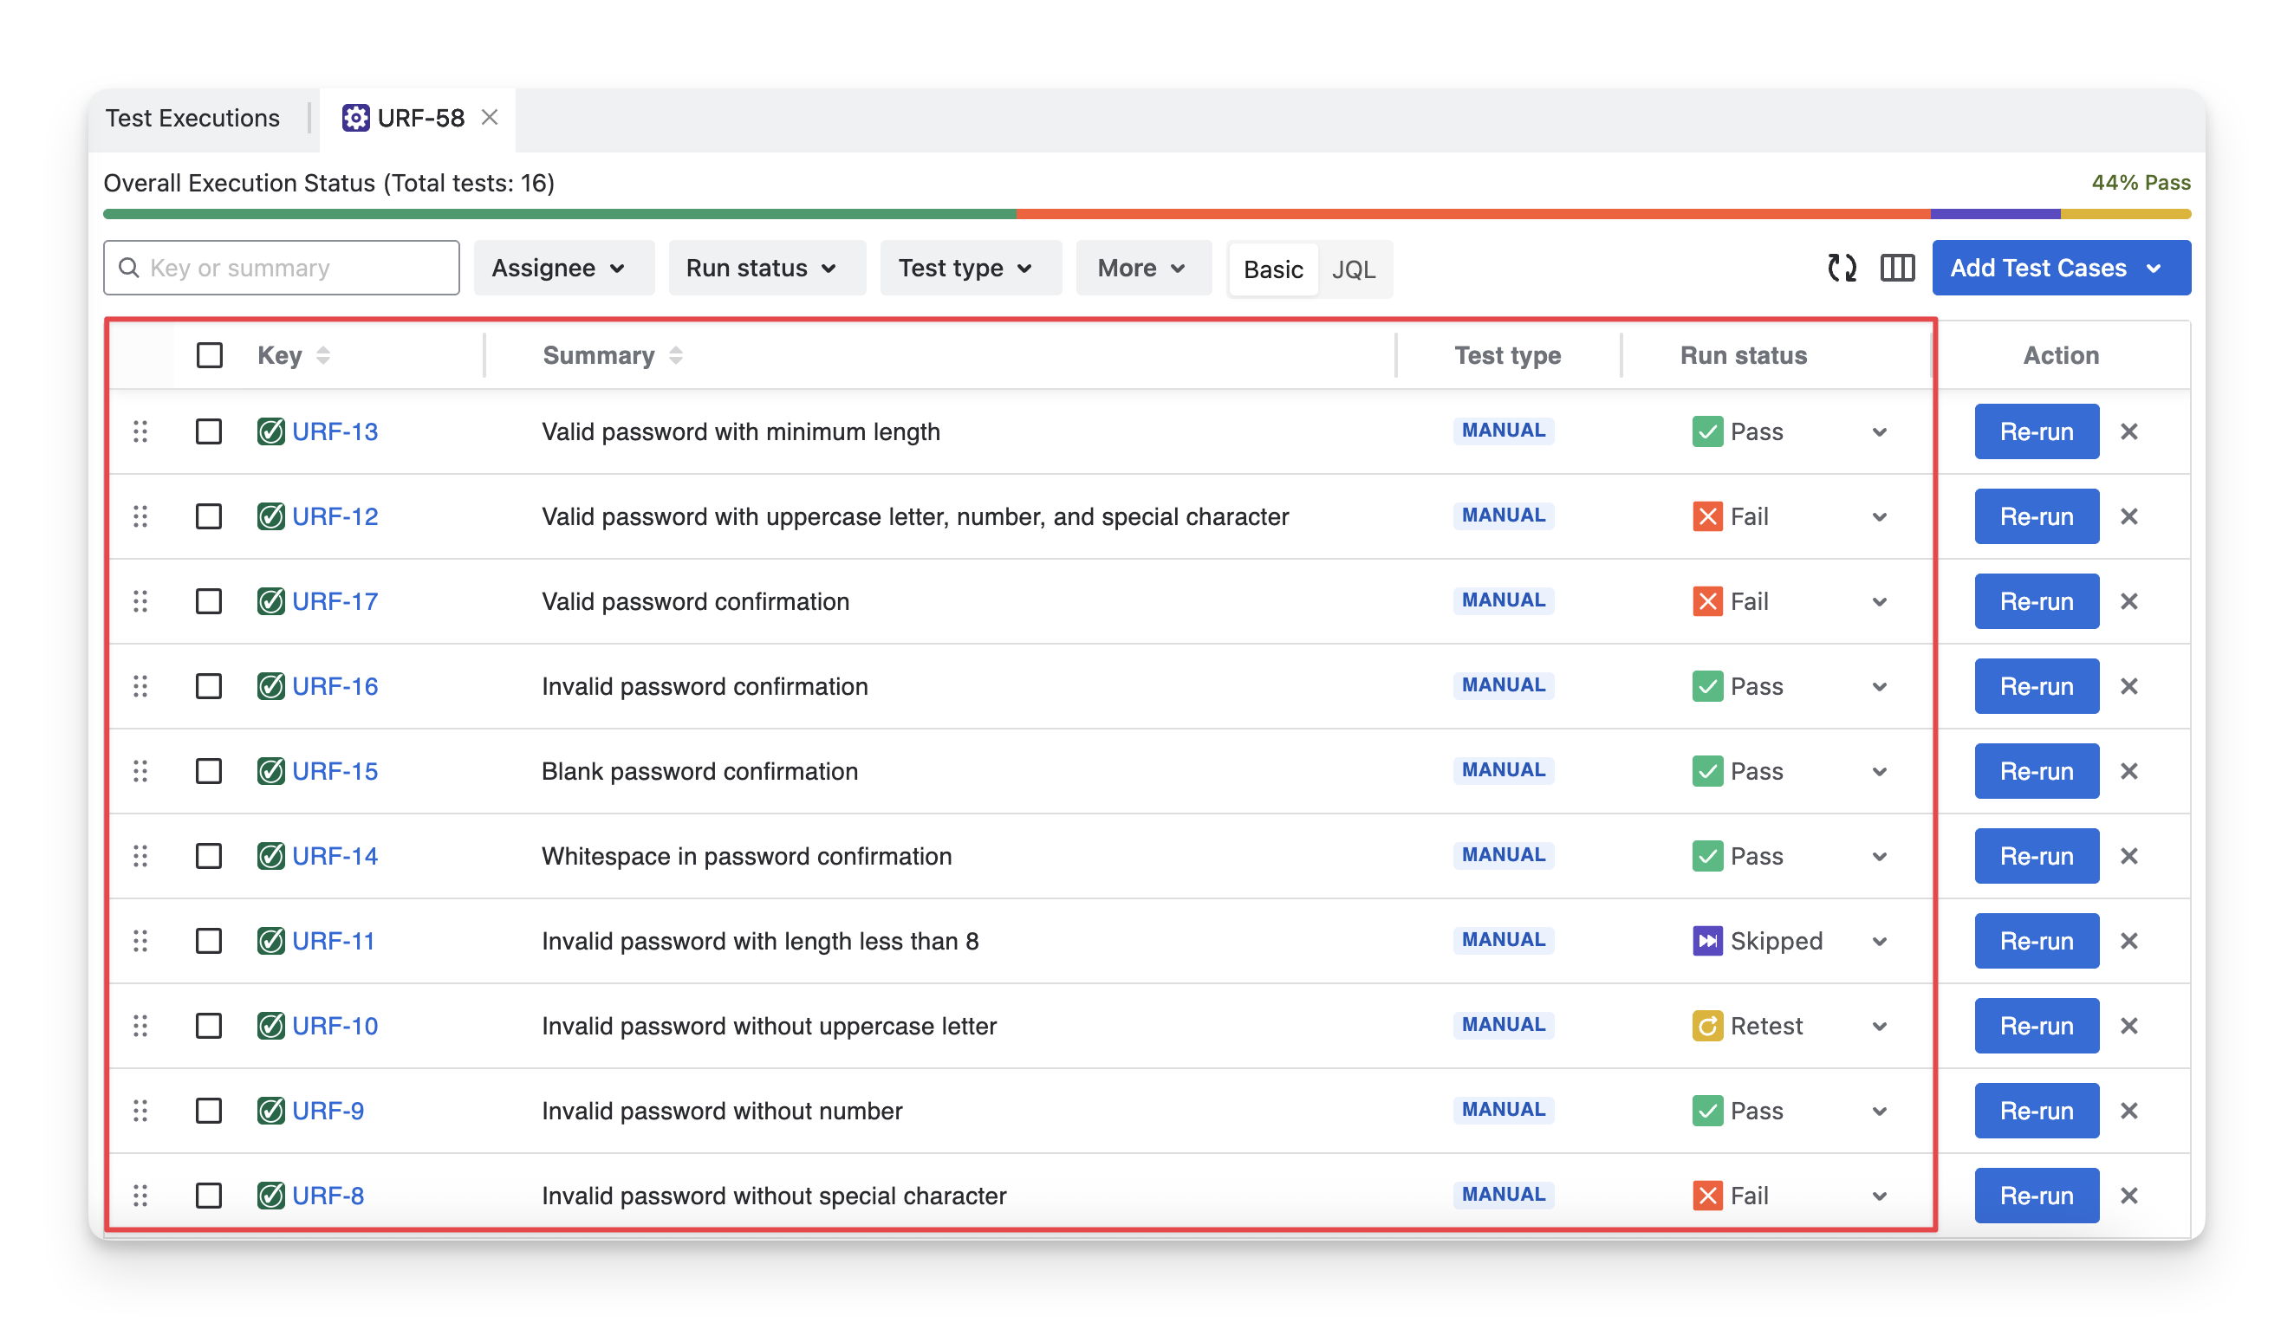Viewport: 2294px width, 1329px height.
Task: Click the sort arrows beside Key header
Action: click(x=323, y=356)
